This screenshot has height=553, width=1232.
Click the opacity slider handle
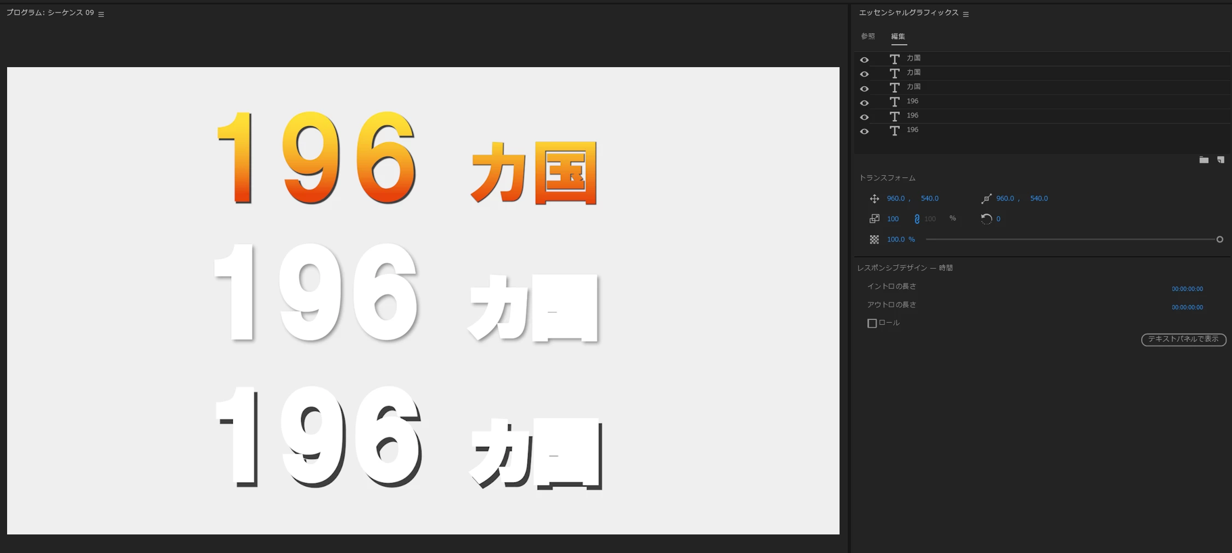tap(1219, 239)
